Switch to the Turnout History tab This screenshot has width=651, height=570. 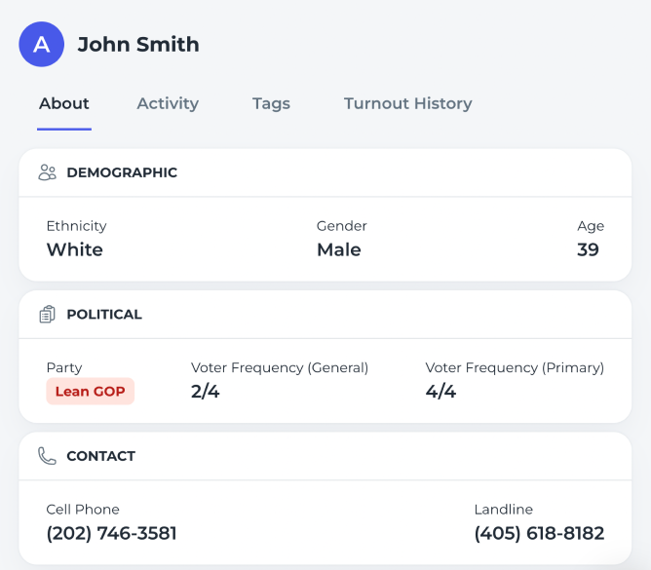(407, 103)
